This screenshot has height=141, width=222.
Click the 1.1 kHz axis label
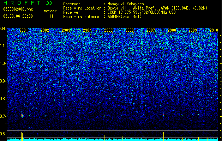point(3,46)
